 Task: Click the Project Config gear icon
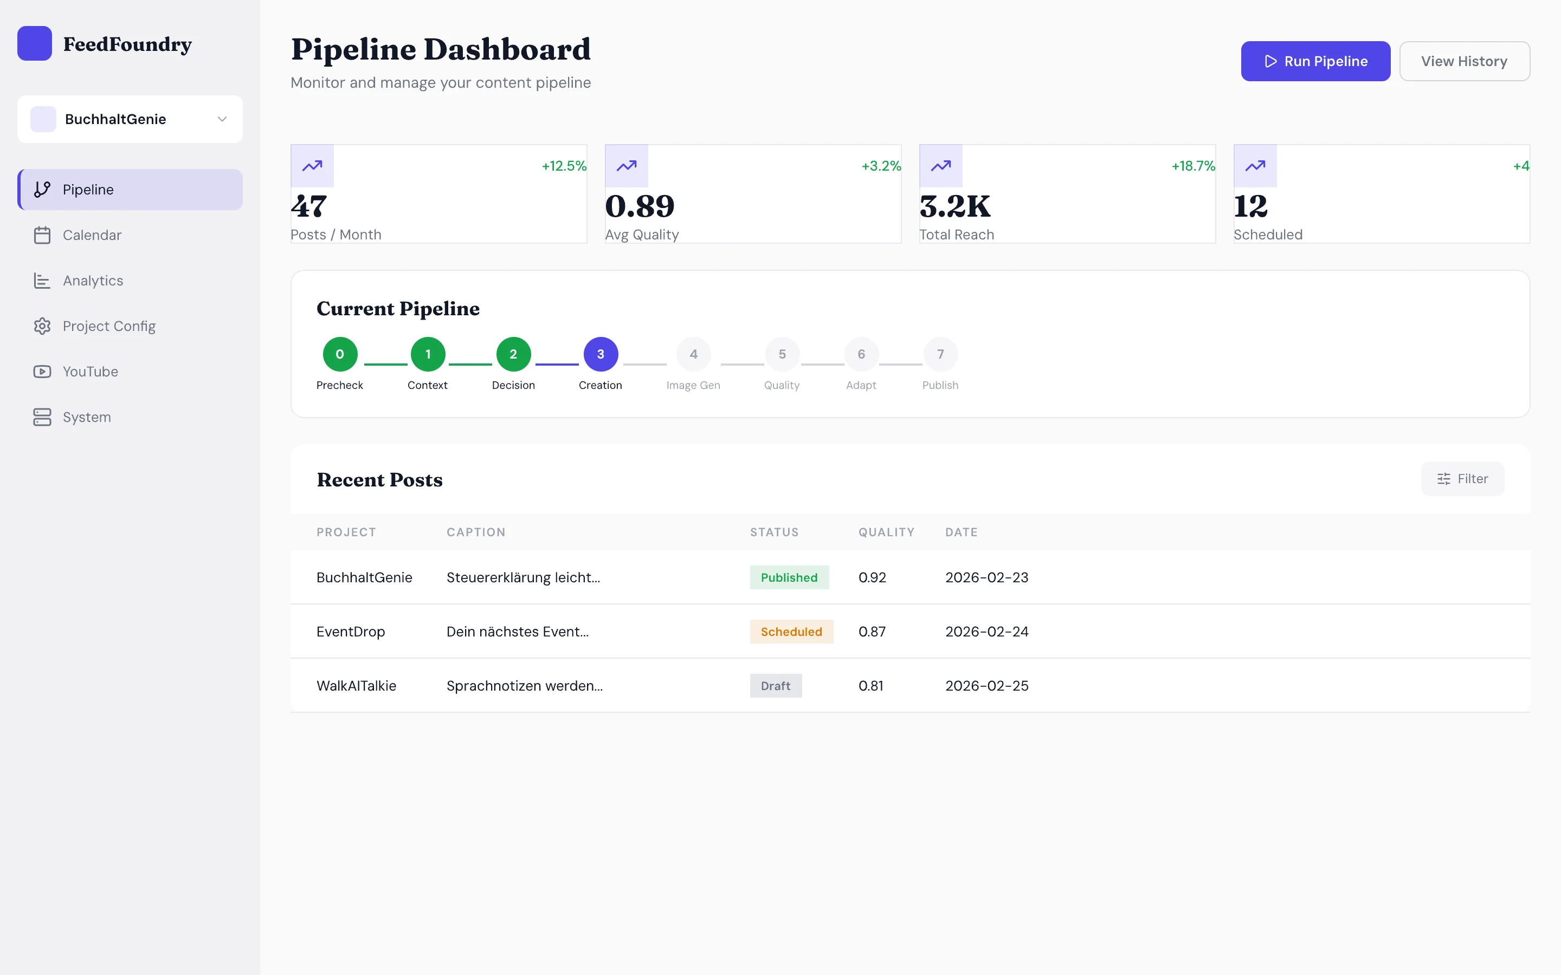pos(42,326)
